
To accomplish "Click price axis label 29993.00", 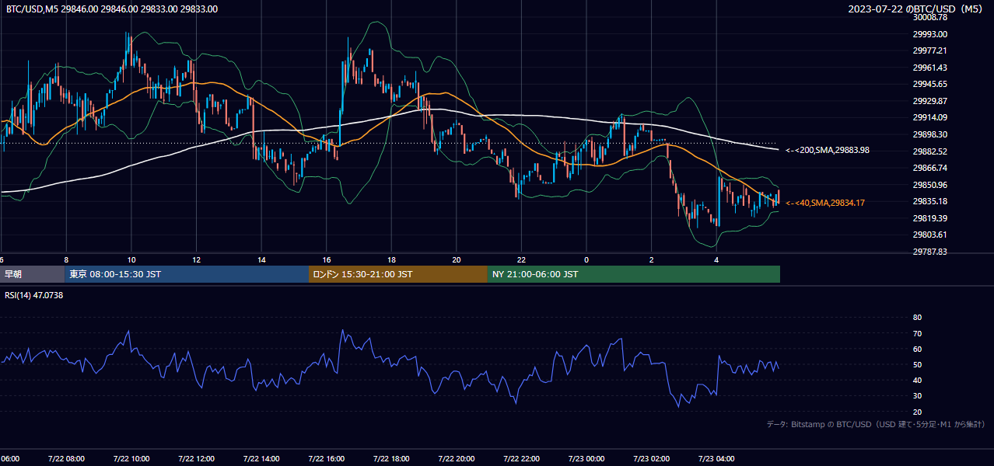I will [929, 34].
